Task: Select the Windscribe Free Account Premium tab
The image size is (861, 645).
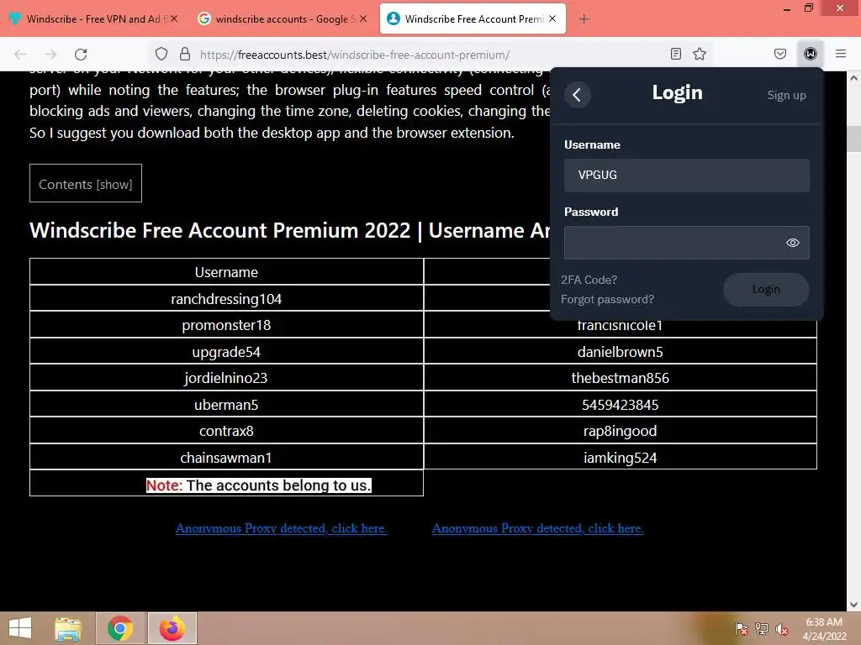Action: click(473, 19)
